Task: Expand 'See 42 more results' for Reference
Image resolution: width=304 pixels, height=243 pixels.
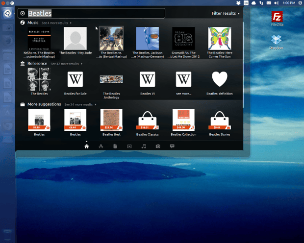Action: (x=66, y=64)
